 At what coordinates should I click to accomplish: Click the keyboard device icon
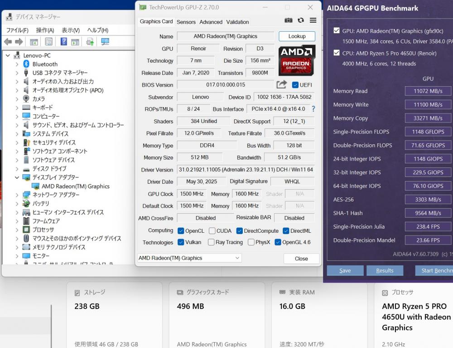tap(26, 108)
